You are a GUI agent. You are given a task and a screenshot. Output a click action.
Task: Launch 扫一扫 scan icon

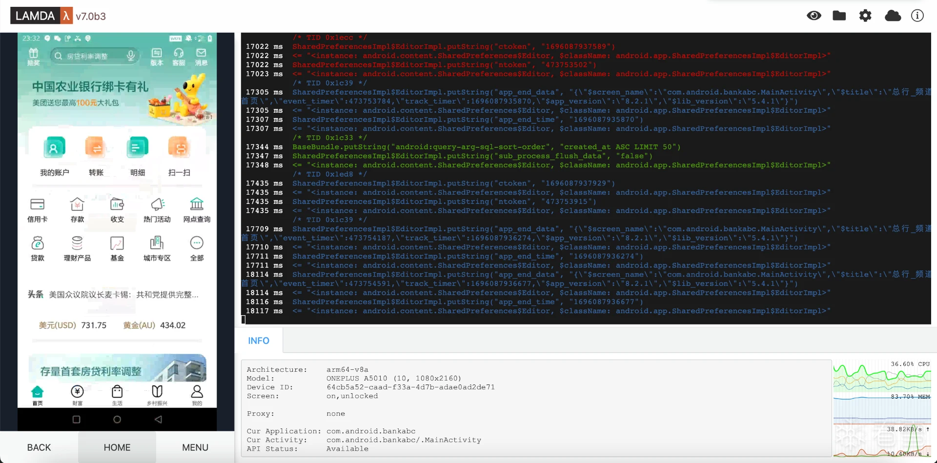pyautogui.click(x=179, y=156)
